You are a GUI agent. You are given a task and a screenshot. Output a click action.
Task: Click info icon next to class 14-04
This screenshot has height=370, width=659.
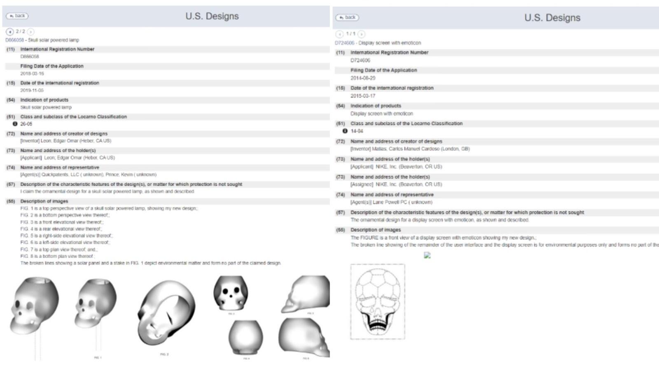[345, 131]
